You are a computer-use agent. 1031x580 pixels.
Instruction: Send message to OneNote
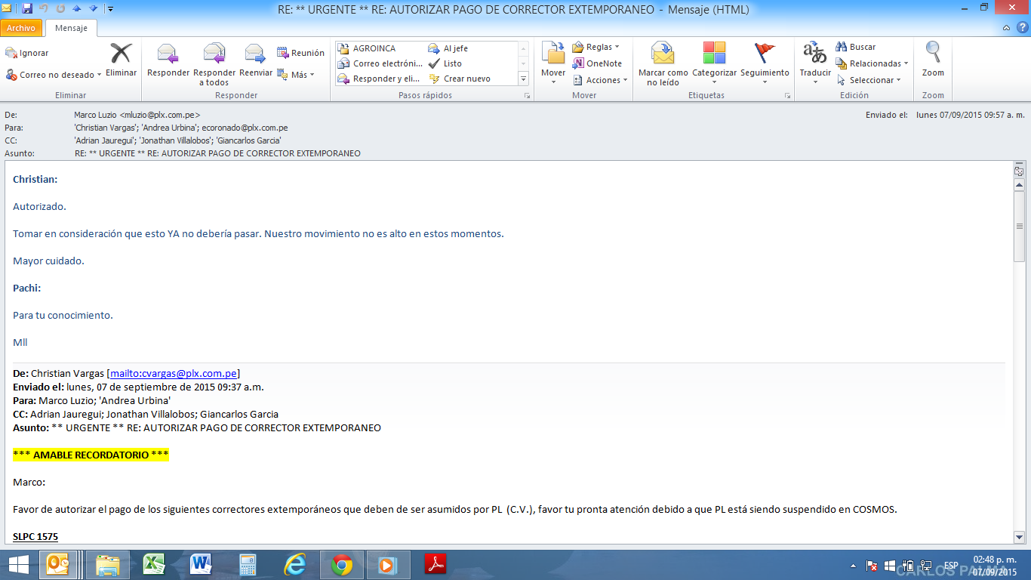coord(597,63)
